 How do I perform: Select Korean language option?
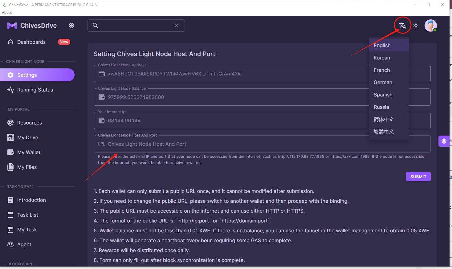click(389, 58)
